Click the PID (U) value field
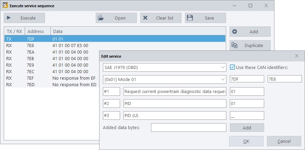305x150 pixels. (x=247, y=115)
